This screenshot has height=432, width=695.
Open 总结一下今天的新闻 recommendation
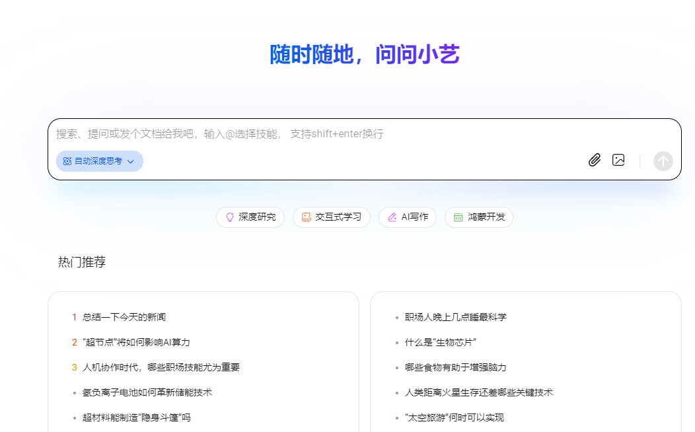click(124, 316)
